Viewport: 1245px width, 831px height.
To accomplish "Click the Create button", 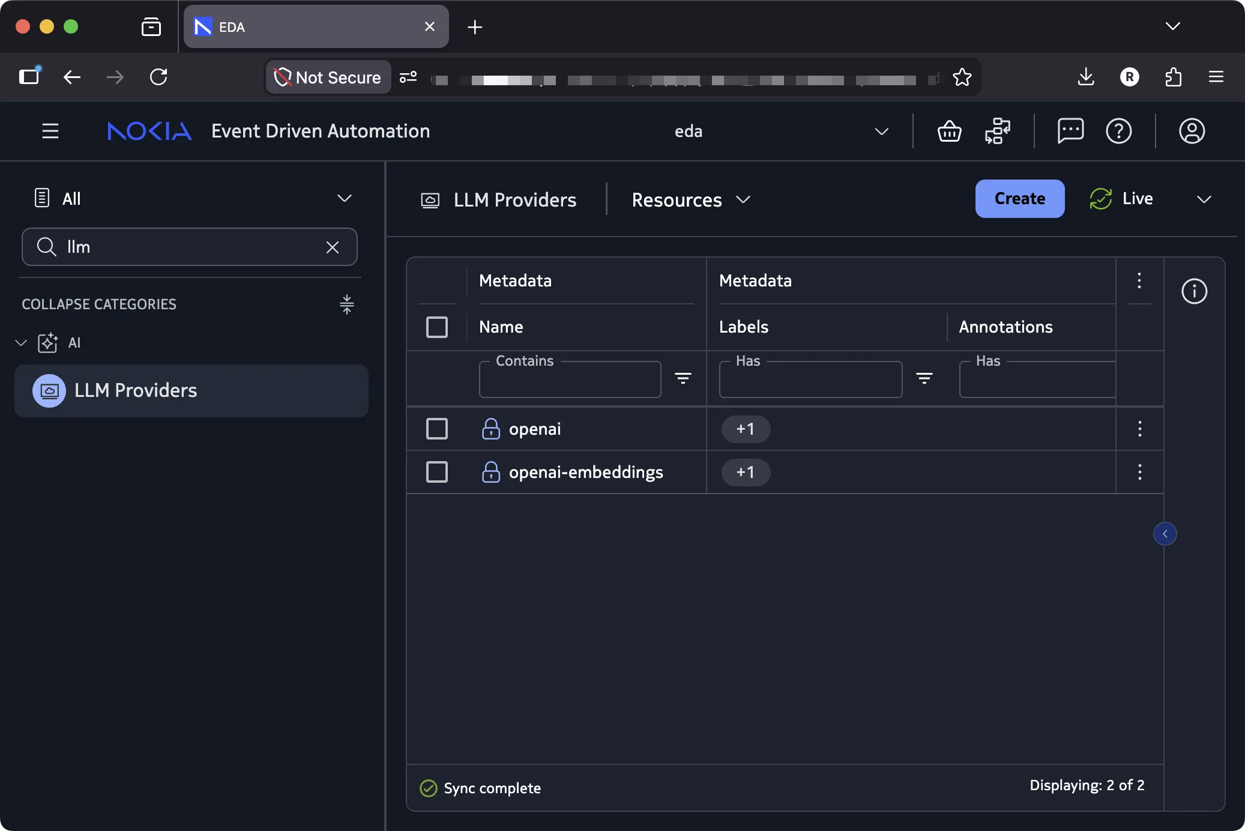I will coord(1020,199).
